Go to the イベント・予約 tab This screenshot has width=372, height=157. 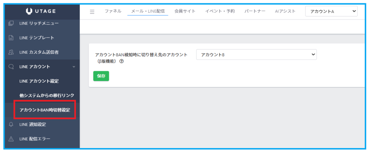point(220,11)
